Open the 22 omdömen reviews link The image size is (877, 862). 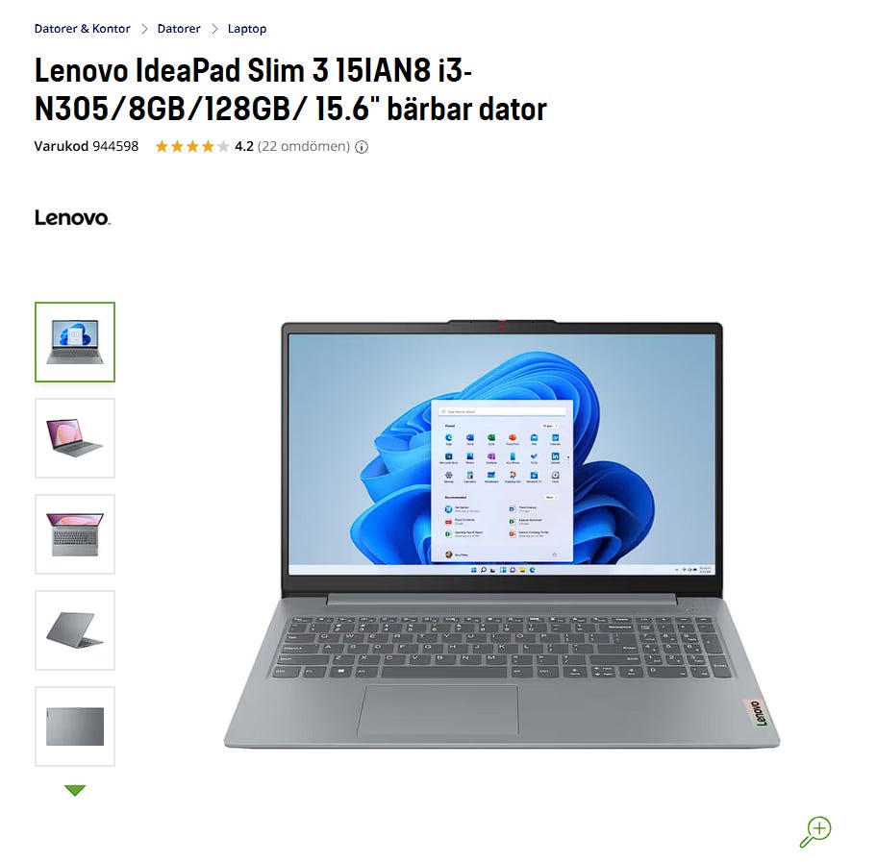(304, 146)
